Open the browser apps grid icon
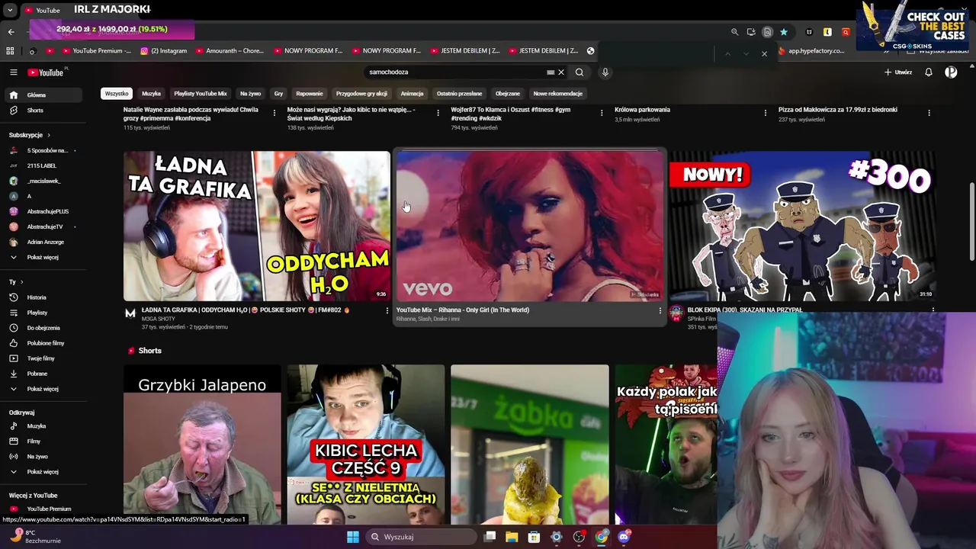976x549 pixels. pos(10,51)
